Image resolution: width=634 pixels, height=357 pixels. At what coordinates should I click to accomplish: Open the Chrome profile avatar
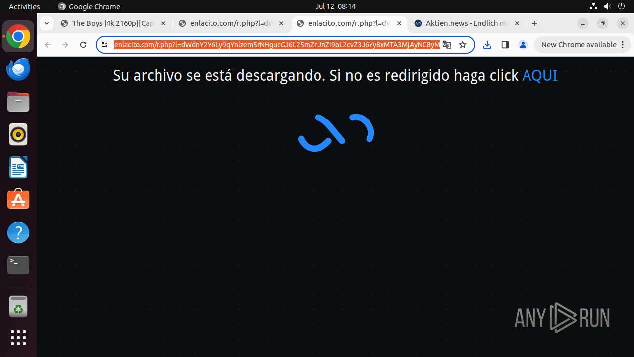(523, 45)
